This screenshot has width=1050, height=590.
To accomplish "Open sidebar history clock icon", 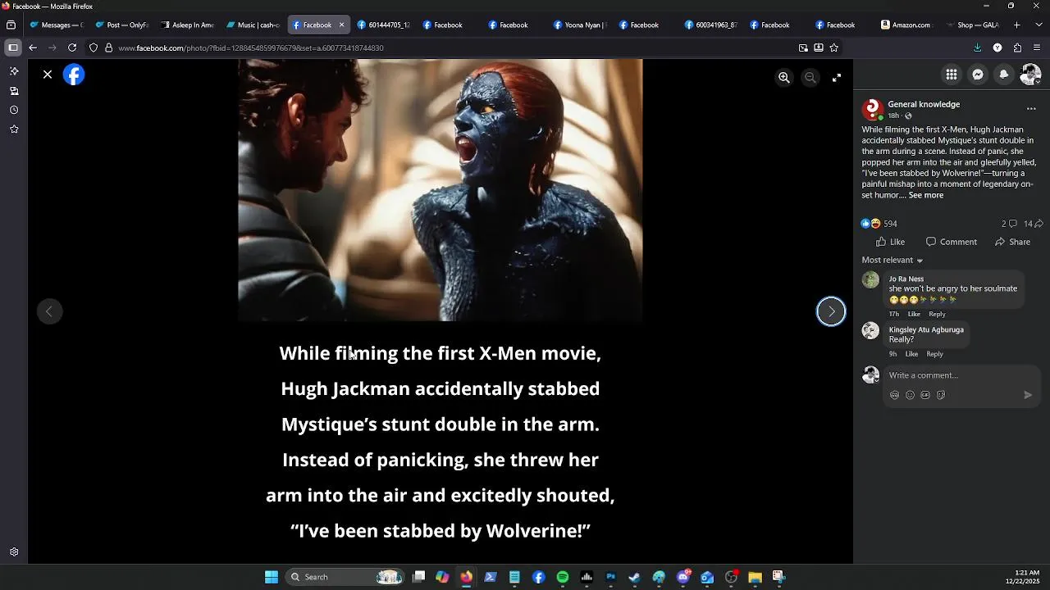I will click(14, 110).
